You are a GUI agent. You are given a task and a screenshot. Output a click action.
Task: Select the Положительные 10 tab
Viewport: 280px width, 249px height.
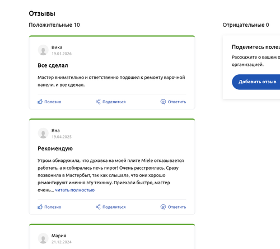[54, 25]
